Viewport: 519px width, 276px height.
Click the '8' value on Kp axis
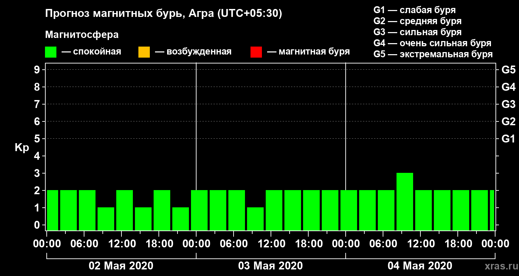38,87
